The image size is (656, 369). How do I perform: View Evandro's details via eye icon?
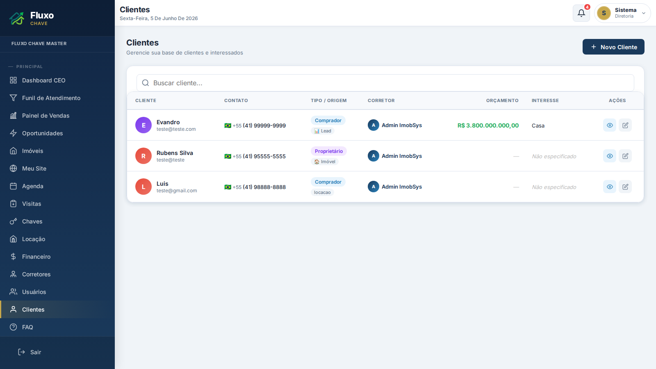pyautogui.click(x=610, y=125)
